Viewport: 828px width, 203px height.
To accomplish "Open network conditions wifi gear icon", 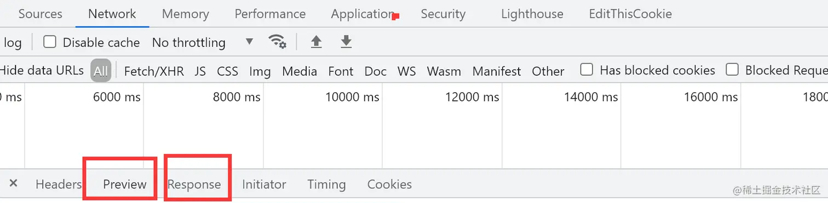I will click(277, 41).
